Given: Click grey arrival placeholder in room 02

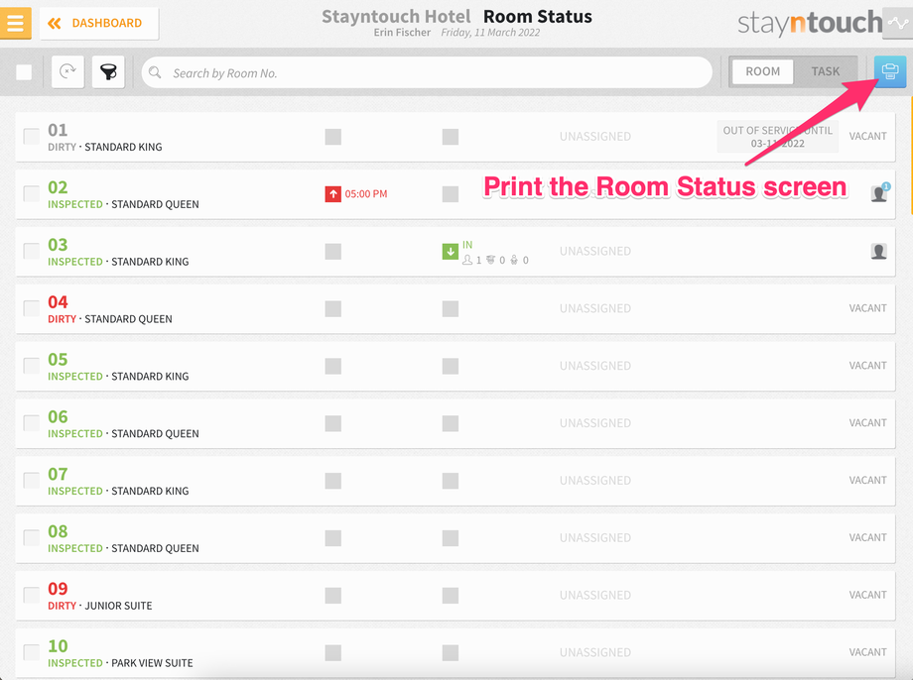Looking at the screenshot, I should coord(451,193).
